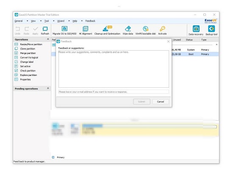233x178 pixels.
Task: Expand the View menu dropdown arrow
Action: click(41, 21)
